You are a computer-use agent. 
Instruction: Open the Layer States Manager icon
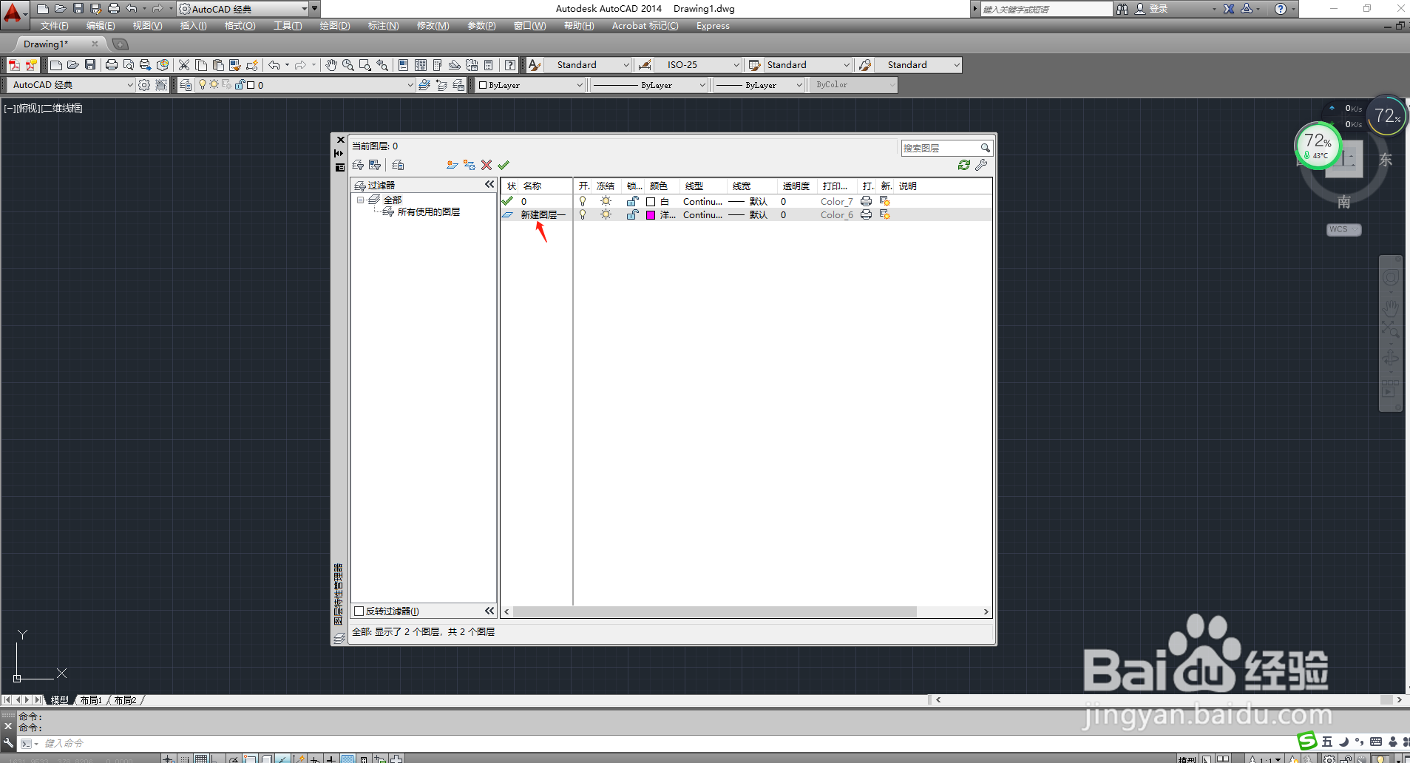(398, 165)
